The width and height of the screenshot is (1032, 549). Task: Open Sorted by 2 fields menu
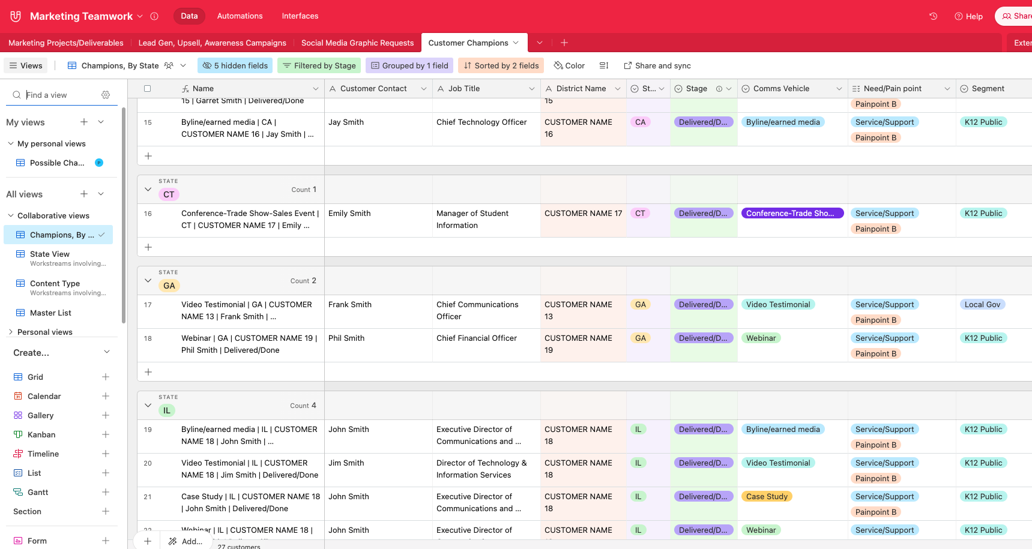point(501,65)
